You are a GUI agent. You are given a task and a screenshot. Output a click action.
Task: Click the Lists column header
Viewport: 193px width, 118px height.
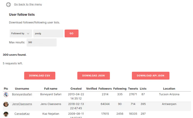click(143, 88)
